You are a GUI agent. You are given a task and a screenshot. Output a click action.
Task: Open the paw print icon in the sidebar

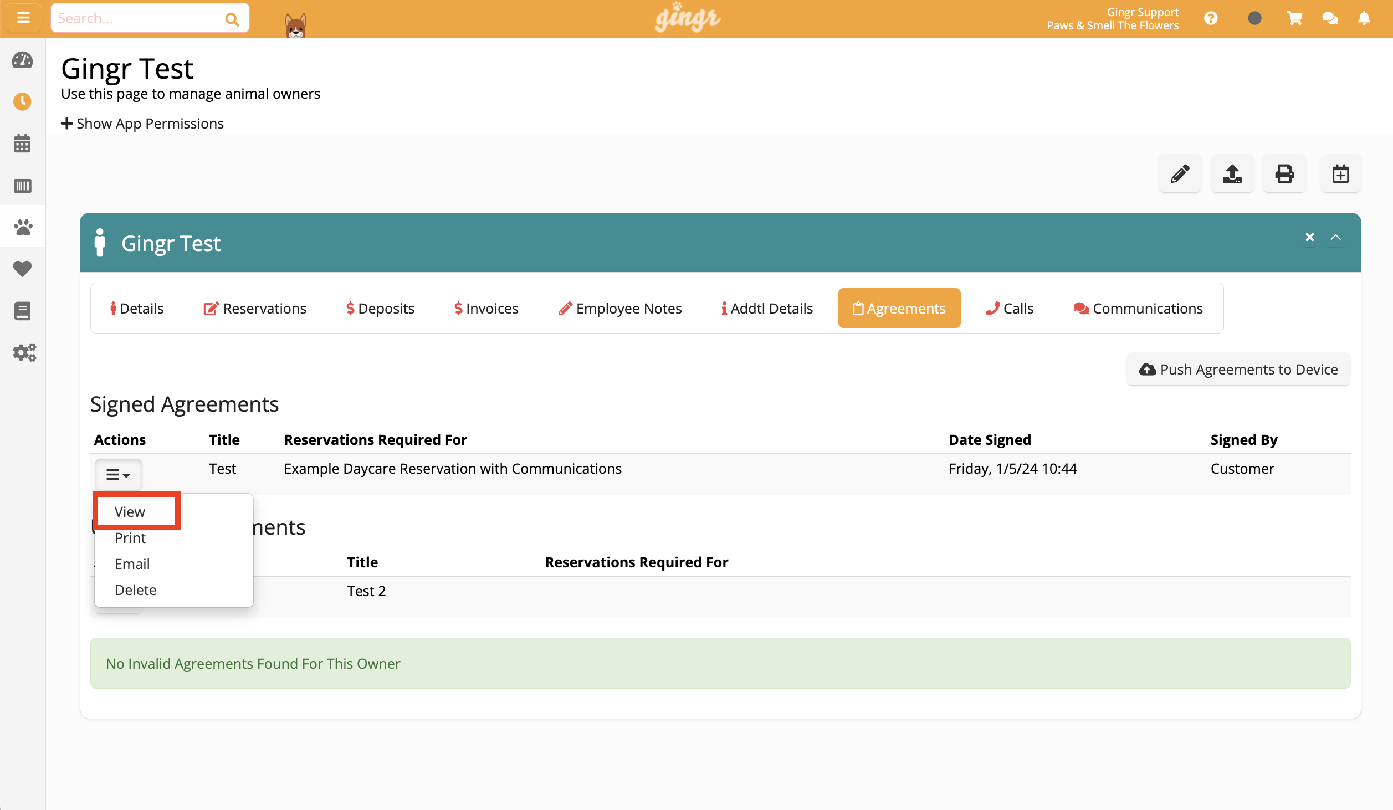coord(23,227)
